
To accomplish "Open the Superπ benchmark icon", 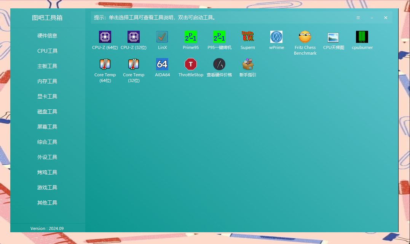I will click(x=247, y=37).
